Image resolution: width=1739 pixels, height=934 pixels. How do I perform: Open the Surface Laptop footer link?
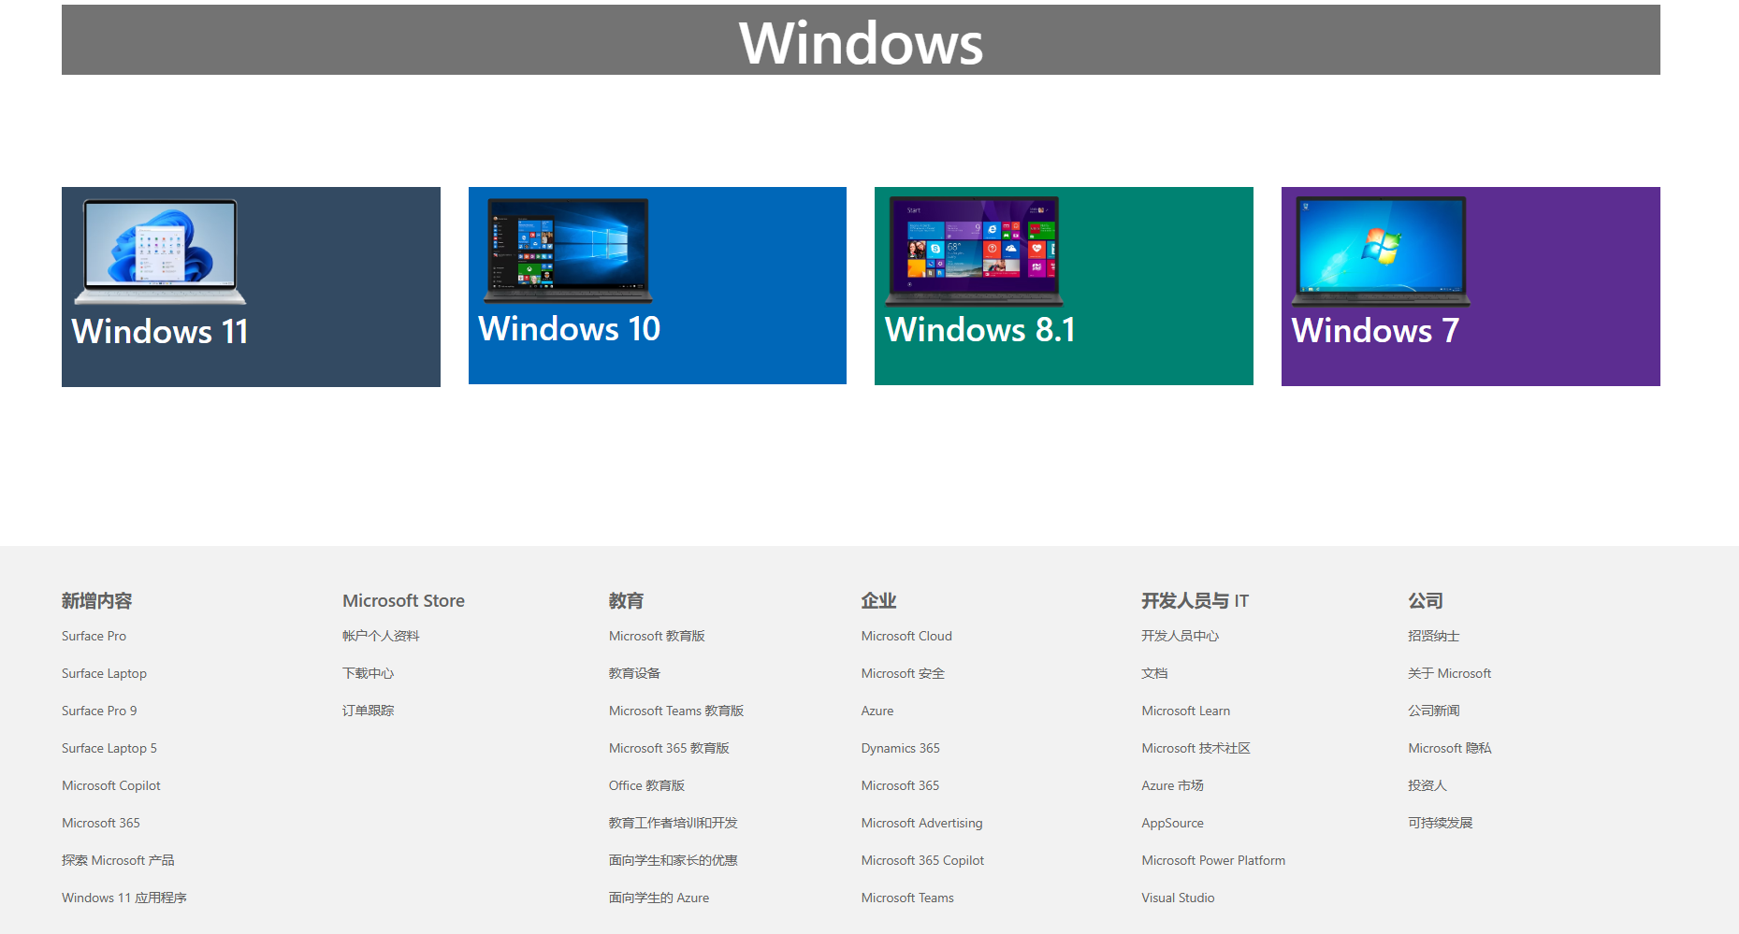104,673
